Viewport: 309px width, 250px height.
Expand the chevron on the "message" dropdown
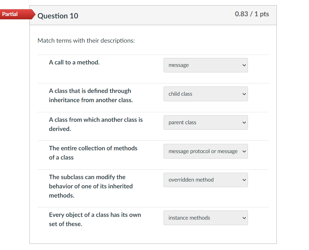click(x=244, y=65)
